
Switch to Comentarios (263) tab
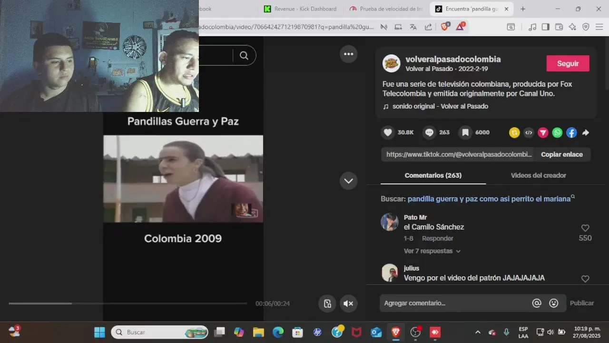point(433,175)
